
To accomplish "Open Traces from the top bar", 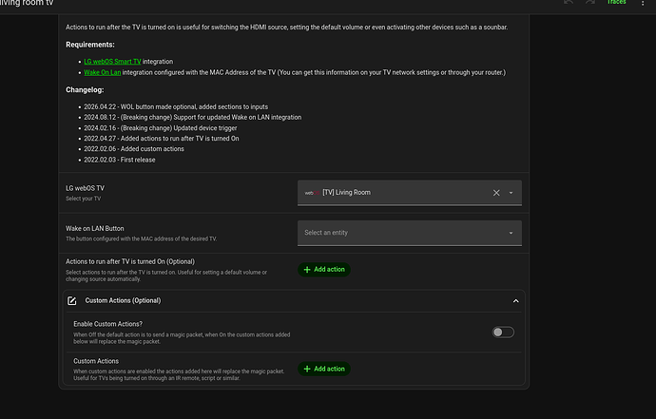I will (x=616, y=2).
